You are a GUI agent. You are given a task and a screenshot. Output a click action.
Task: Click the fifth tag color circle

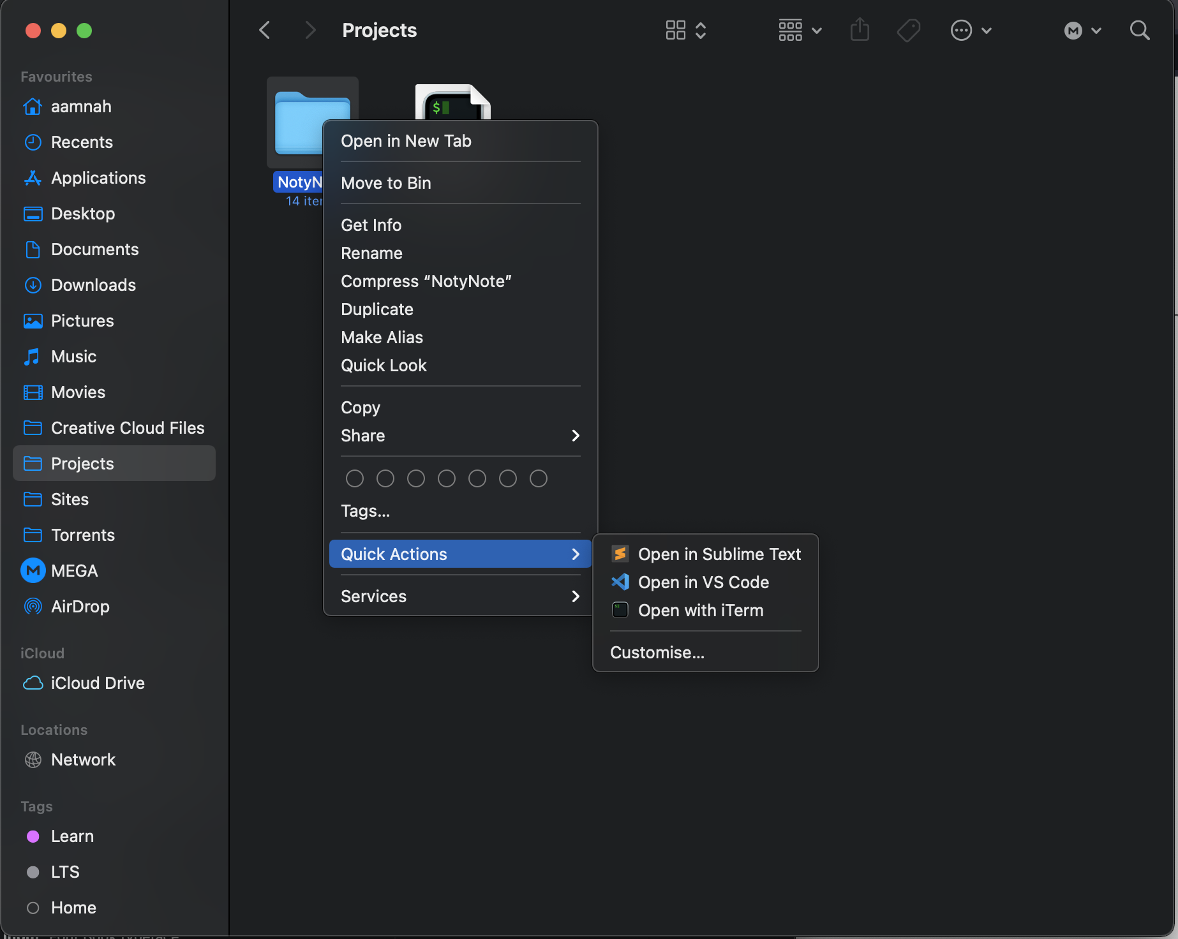click(x=477, y=478)
